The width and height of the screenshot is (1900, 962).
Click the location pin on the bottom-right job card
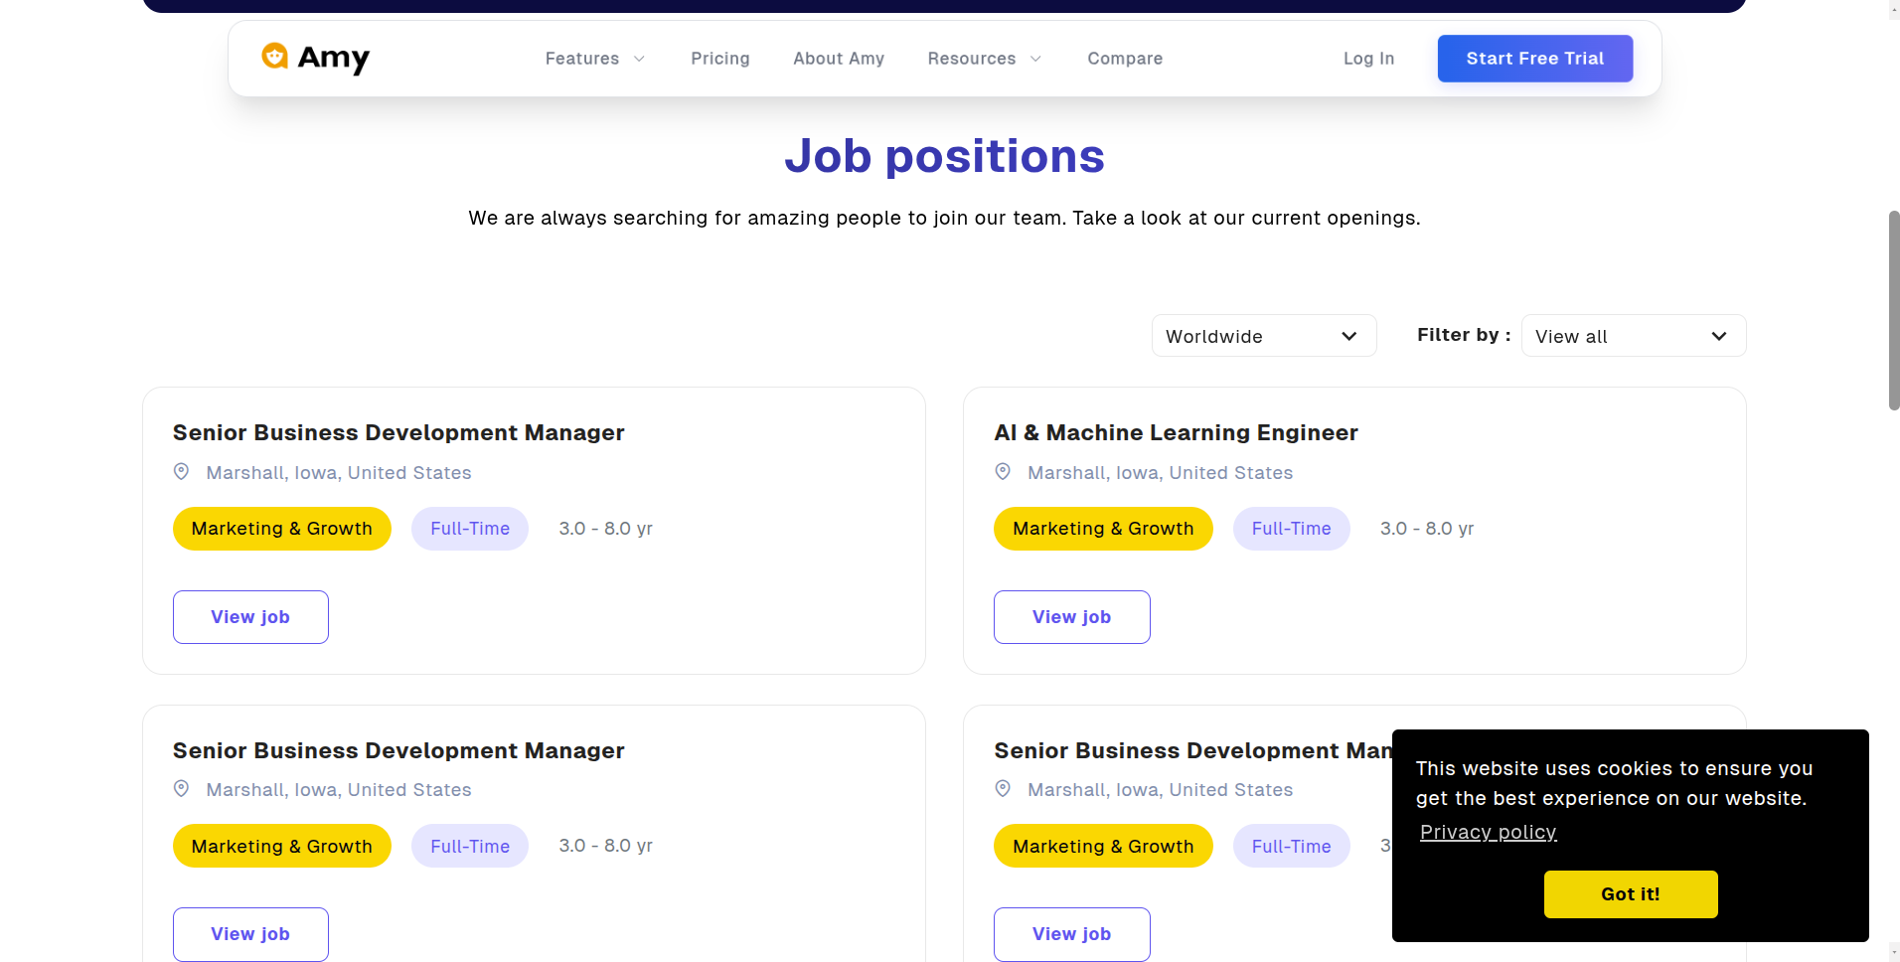[1003, 788]
